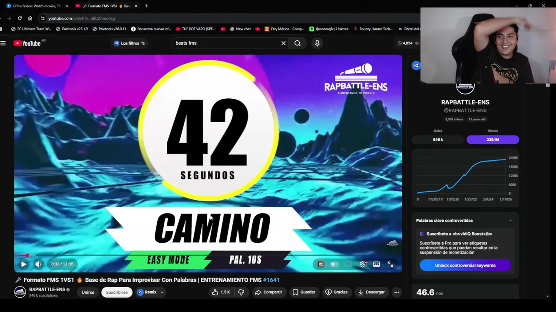This screenshot has height=312, width=556.
Task: Click the vidIQ Remix button
Action: 147,292
